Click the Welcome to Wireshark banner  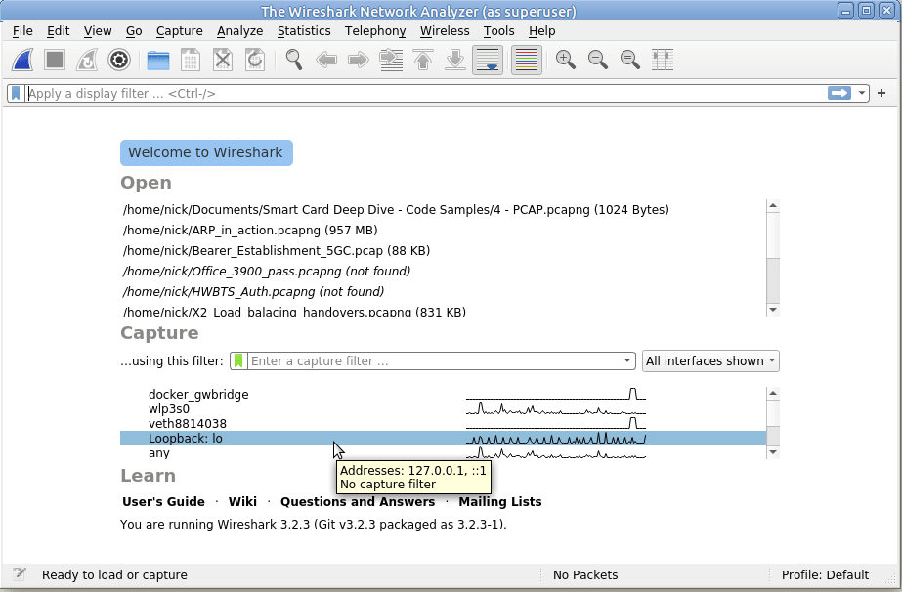click(206, 152)
